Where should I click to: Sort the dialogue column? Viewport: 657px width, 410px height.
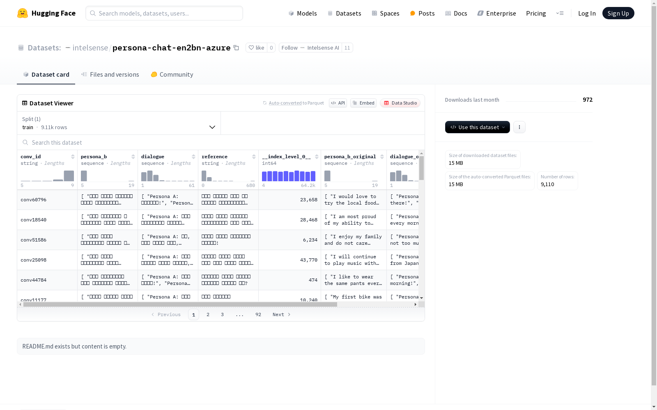pos(193,157)
